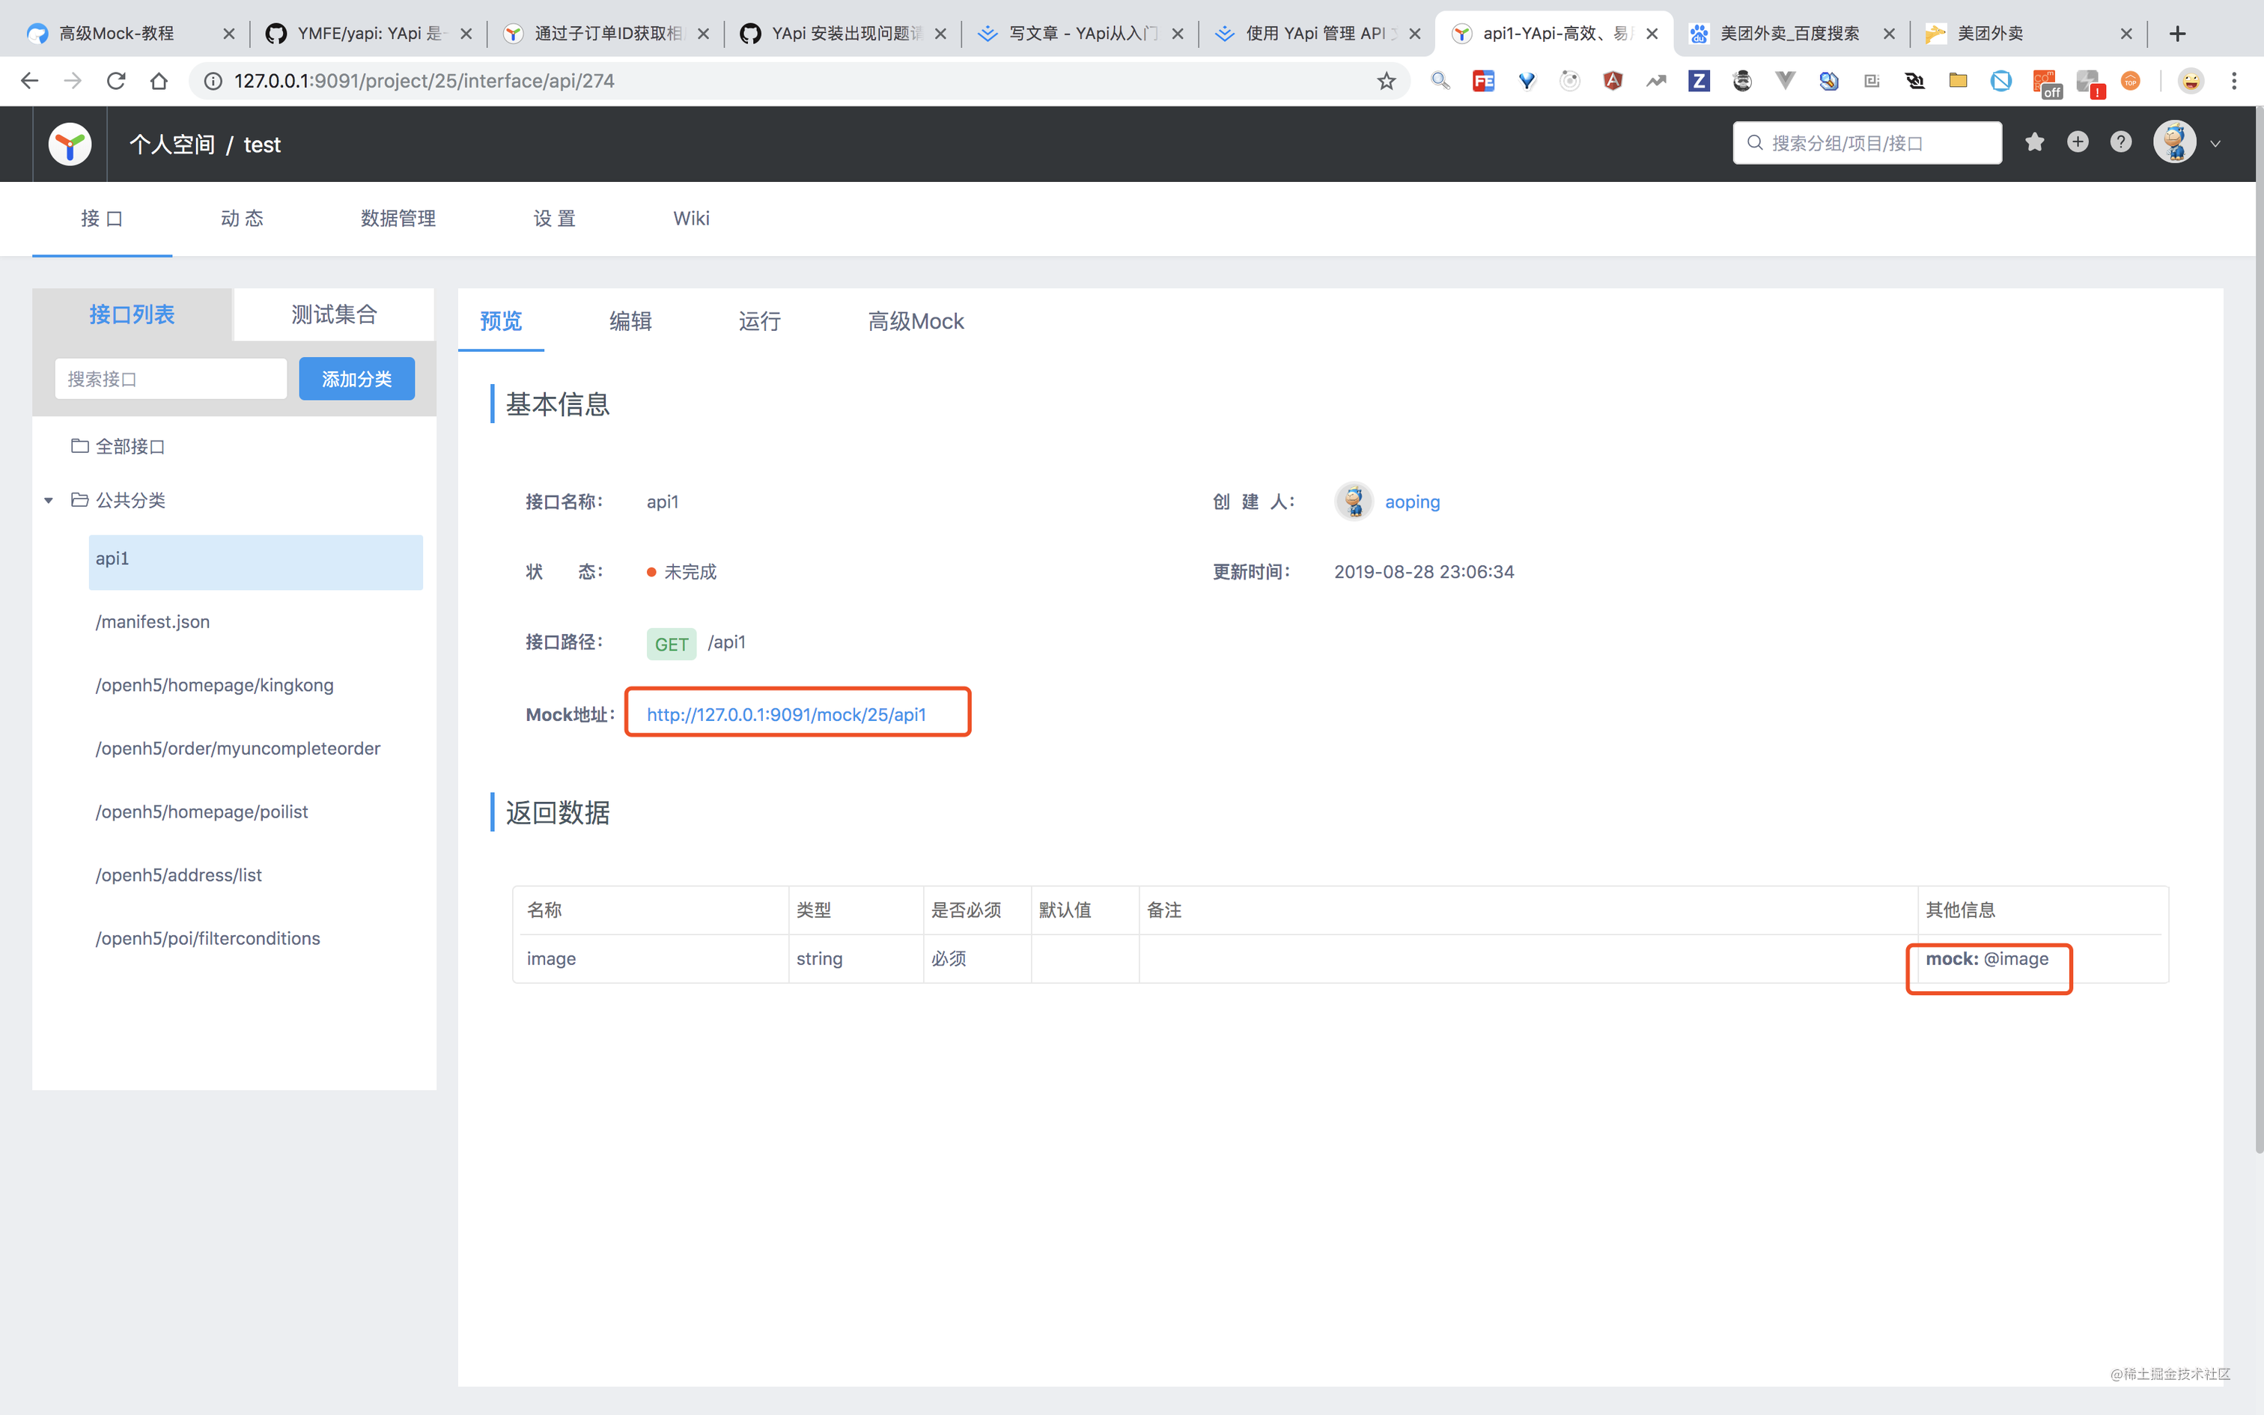Close the 高级Mock-教程 tab
Image resolution: width=2264 pixels, height=1415 pixels.
click(228, 34)
